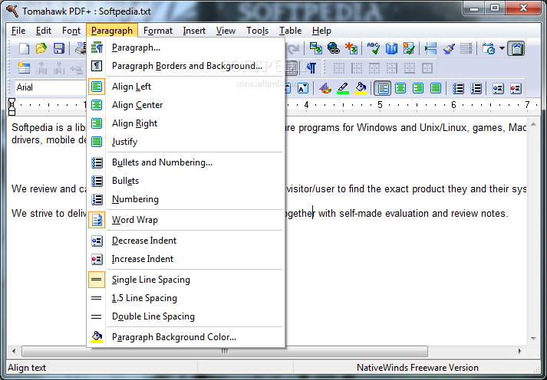This screenshot has width=547, height=380.
Task: Choose Align Right in Paragraph menu
Action: click(x=186, y=123)
